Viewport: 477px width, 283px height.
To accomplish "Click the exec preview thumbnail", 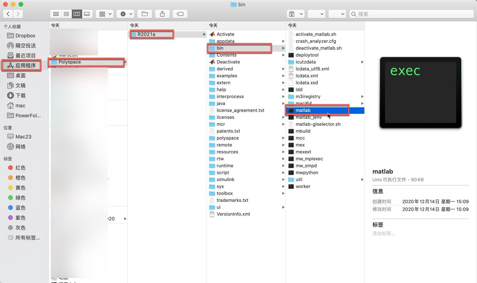I will coord(421,93).
